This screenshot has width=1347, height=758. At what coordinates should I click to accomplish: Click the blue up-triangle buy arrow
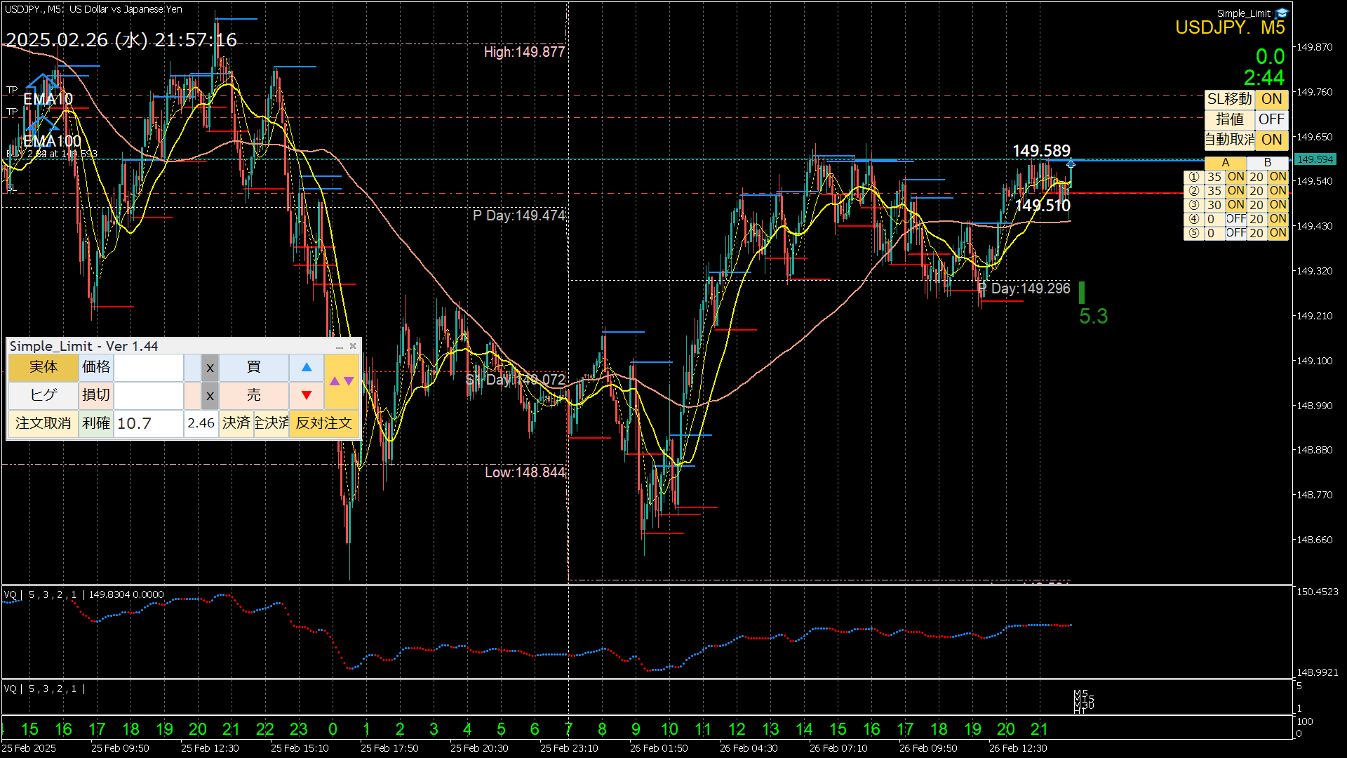[307, 367]
